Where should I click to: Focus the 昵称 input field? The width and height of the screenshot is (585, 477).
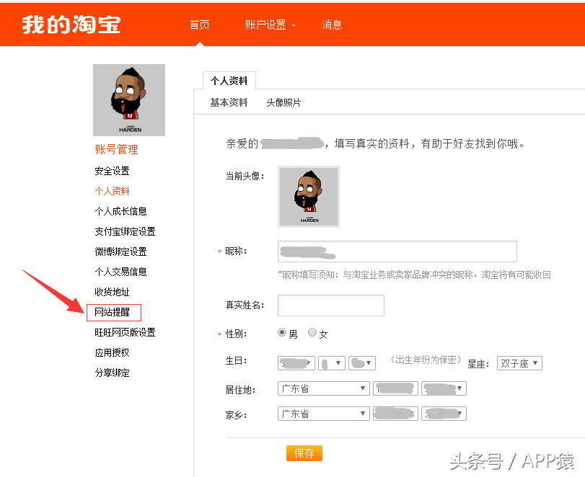(397, 251)
